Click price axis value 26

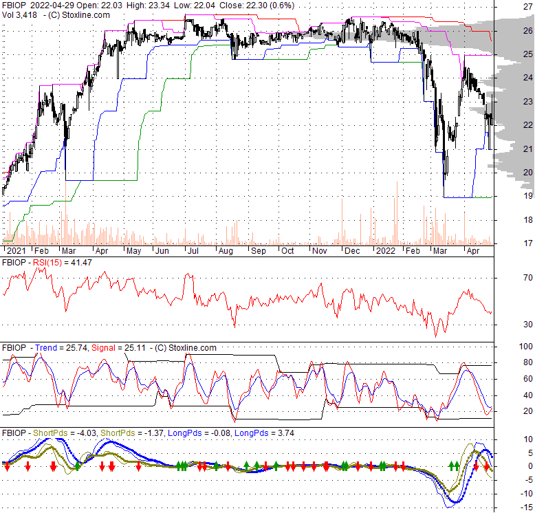coord(528,31)
